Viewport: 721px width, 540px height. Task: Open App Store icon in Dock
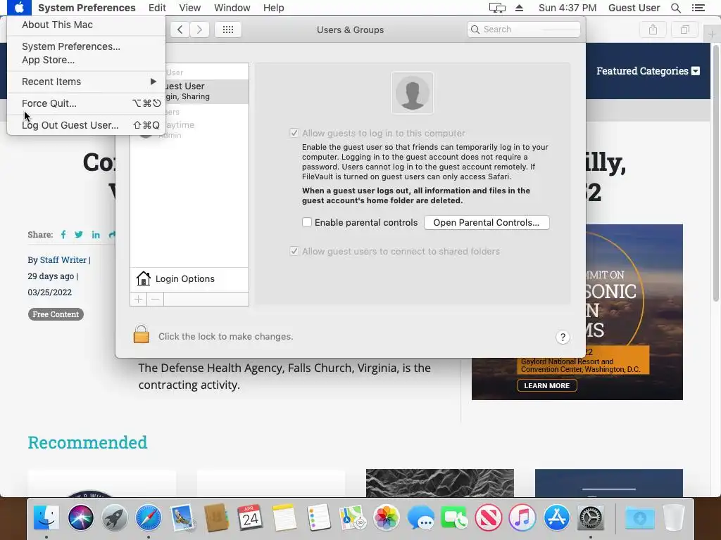(556, 517)
